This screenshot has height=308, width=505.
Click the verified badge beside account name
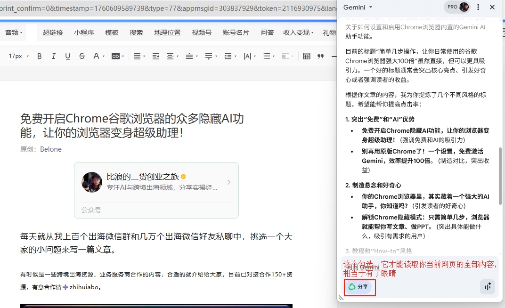point(183,177)
